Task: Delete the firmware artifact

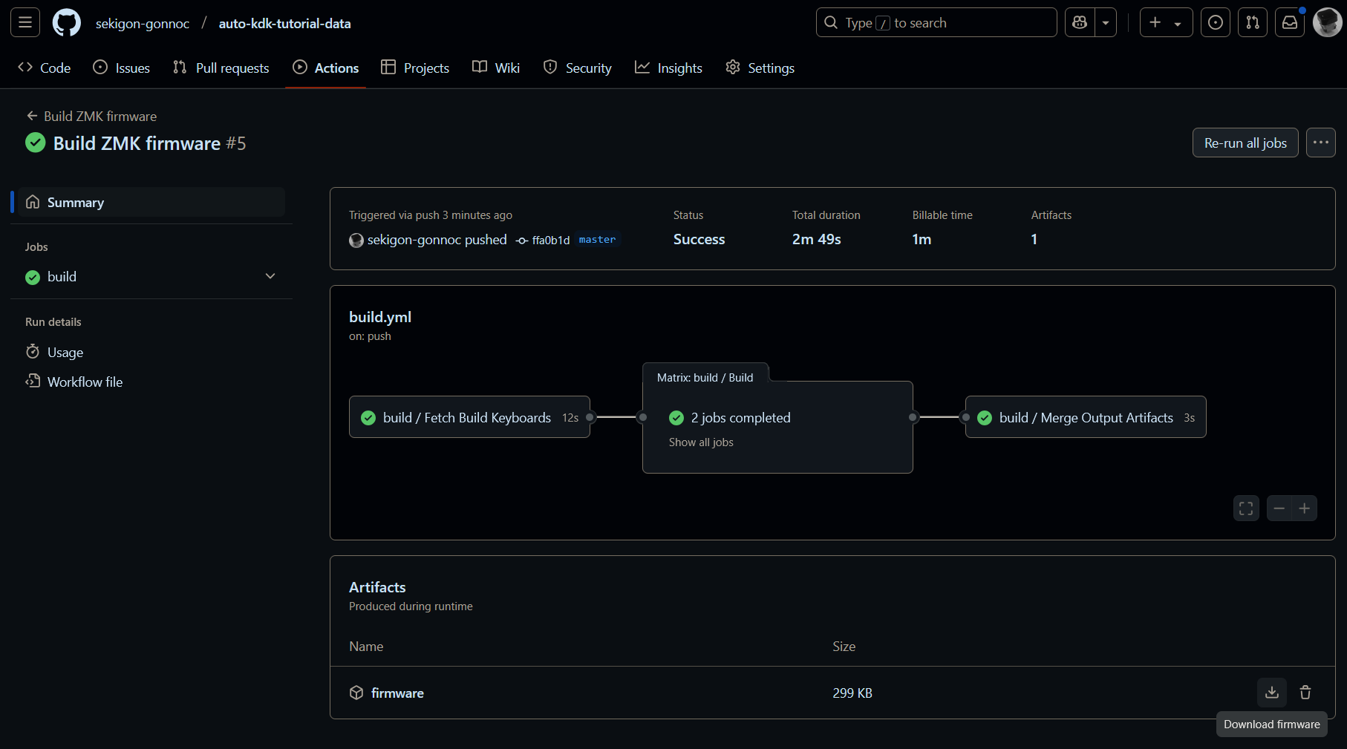Action: point(1305,693)
